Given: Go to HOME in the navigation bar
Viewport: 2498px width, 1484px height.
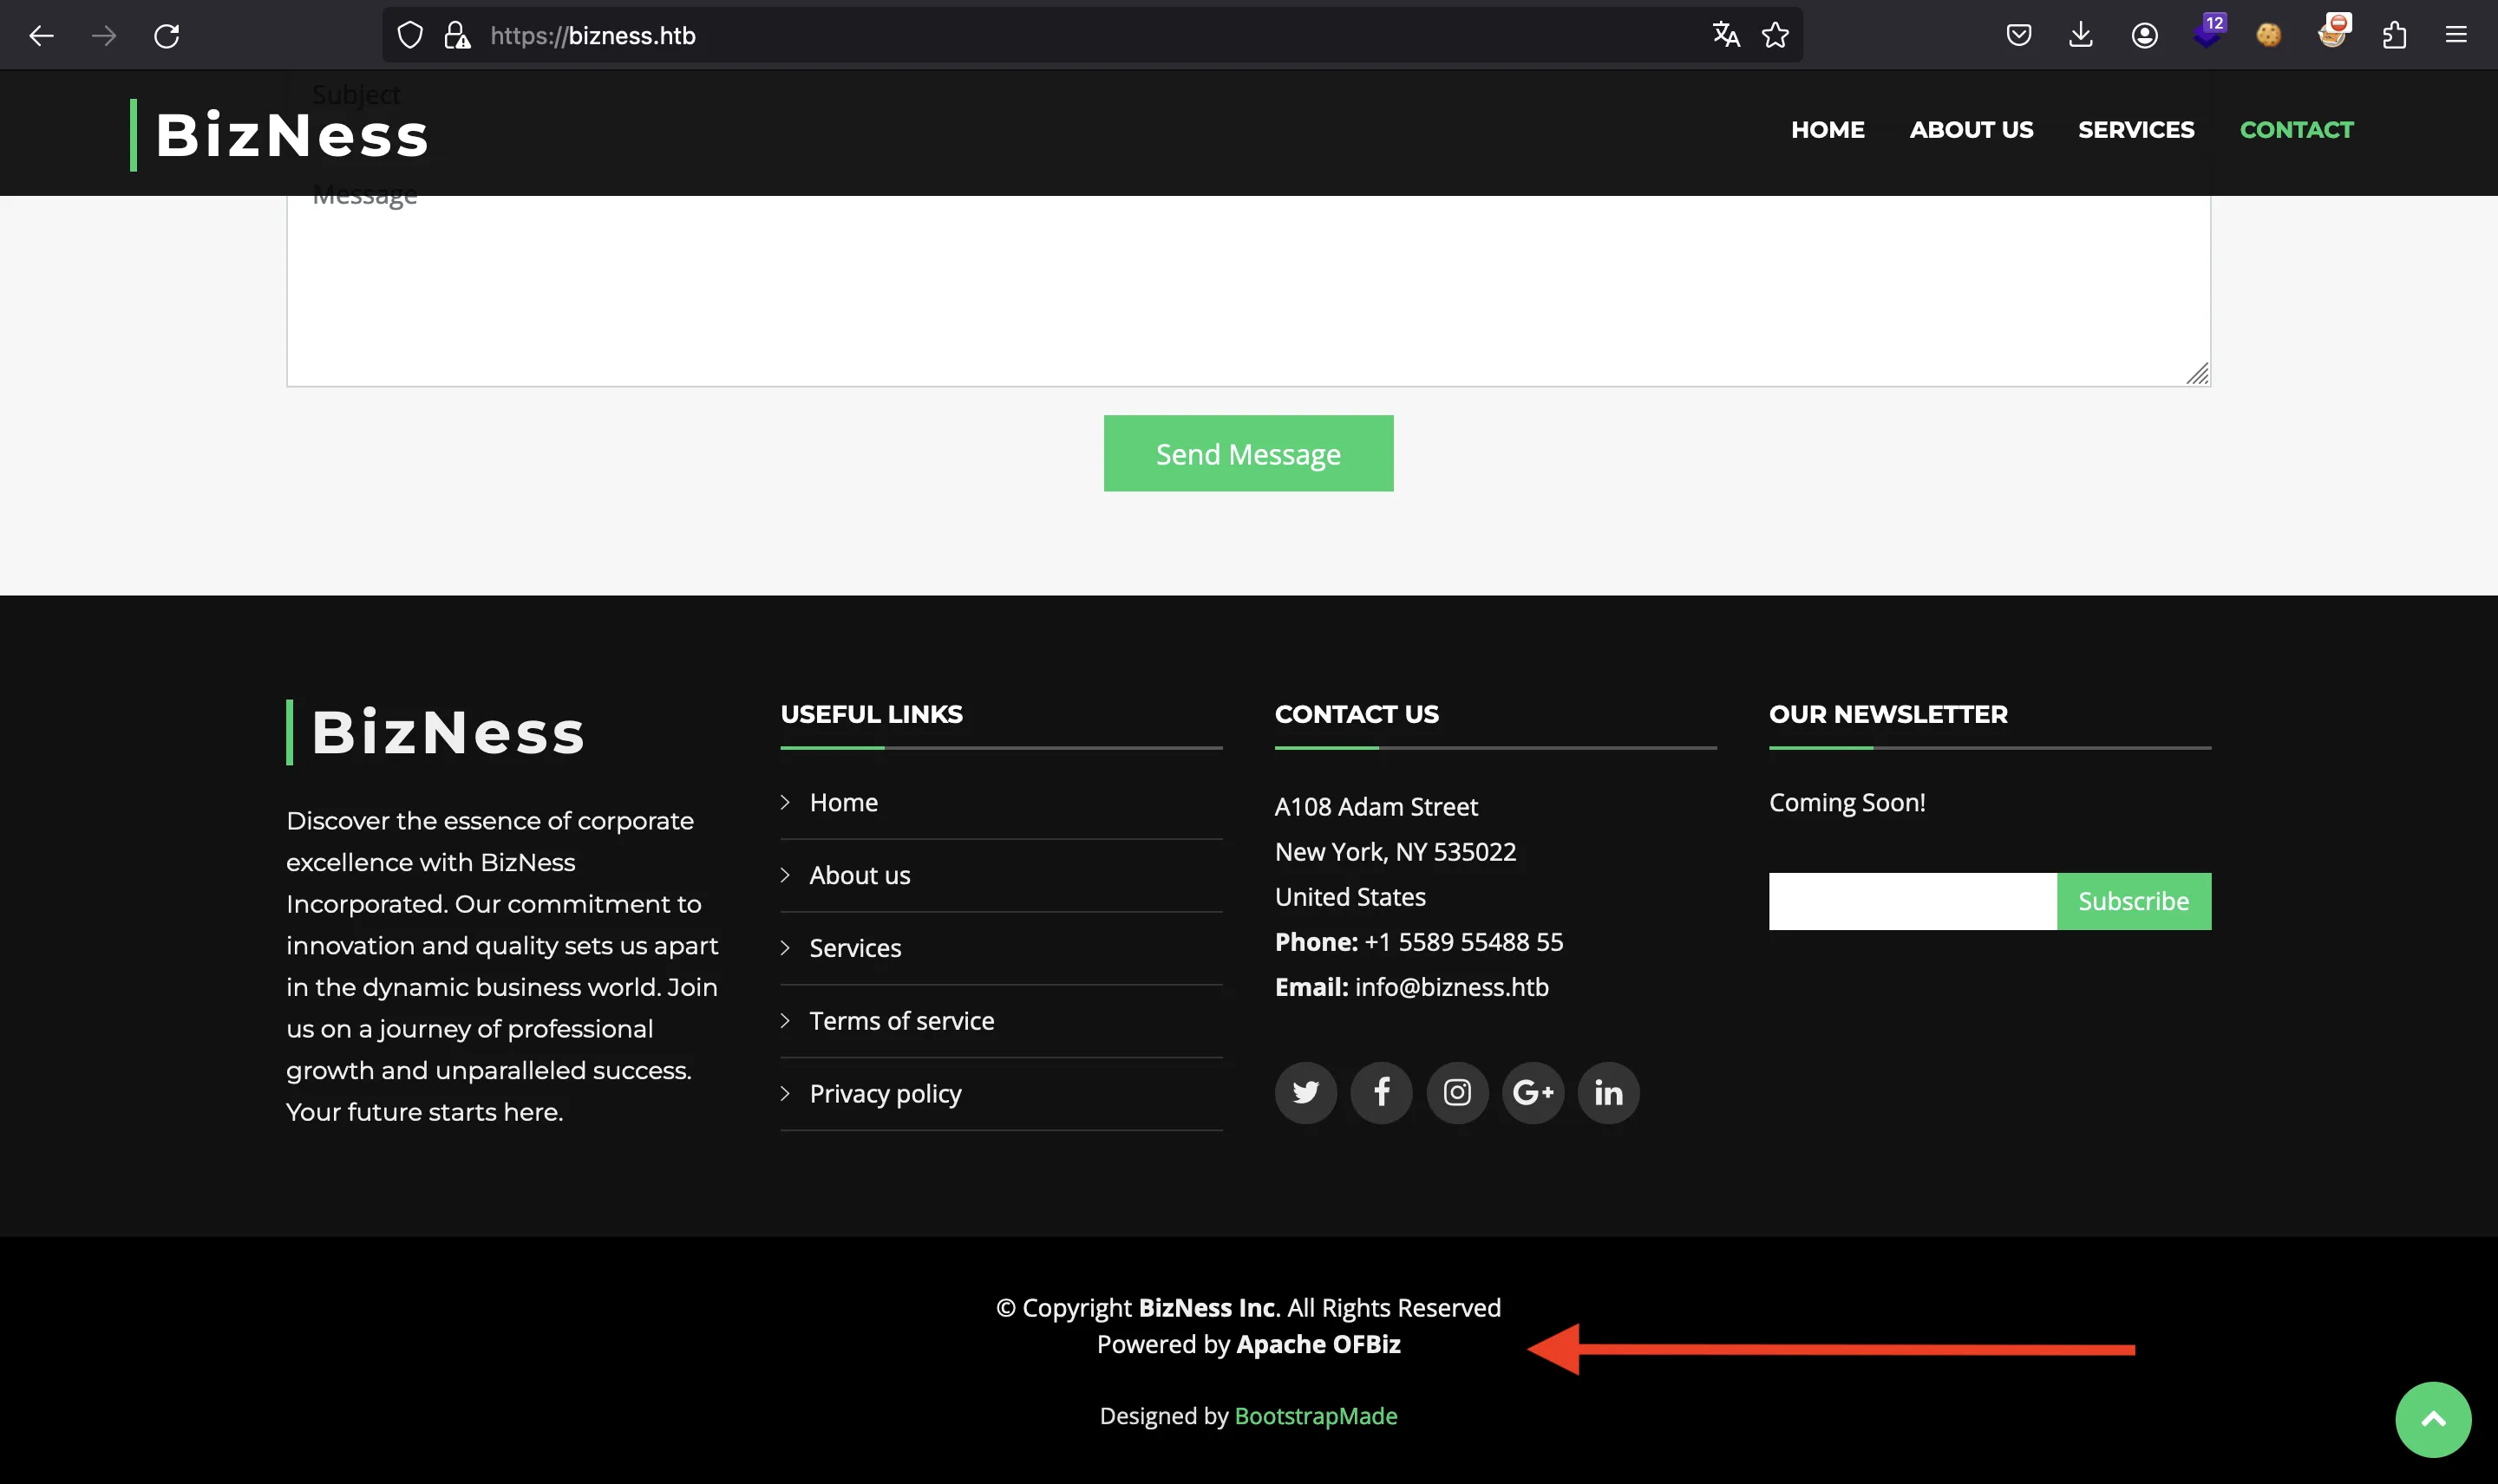Looking at the screenshot, I should (x=1828, y=130).
